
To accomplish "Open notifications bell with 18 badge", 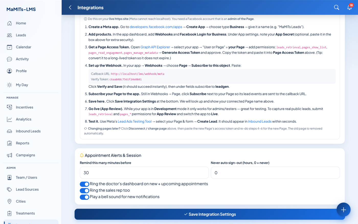I will 350,7.
